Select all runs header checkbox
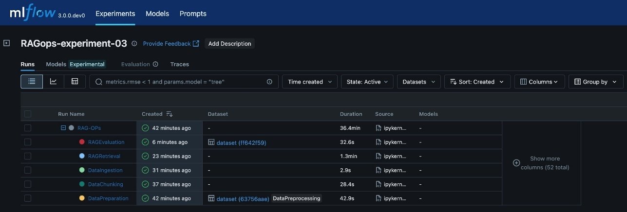This screenshot has height=212, width=627. (28, 114)
